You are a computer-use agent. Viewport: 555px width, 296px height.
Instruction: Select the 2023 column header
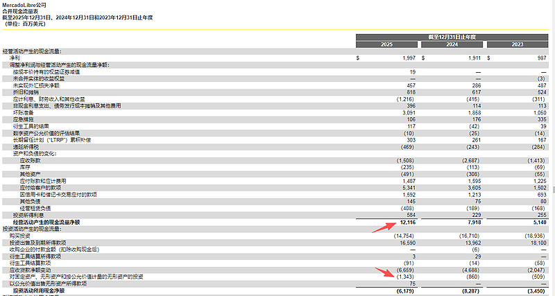(518, 44)
